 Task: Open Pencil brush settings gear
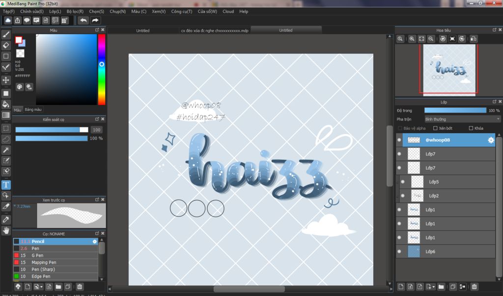(x=95, y=242)
